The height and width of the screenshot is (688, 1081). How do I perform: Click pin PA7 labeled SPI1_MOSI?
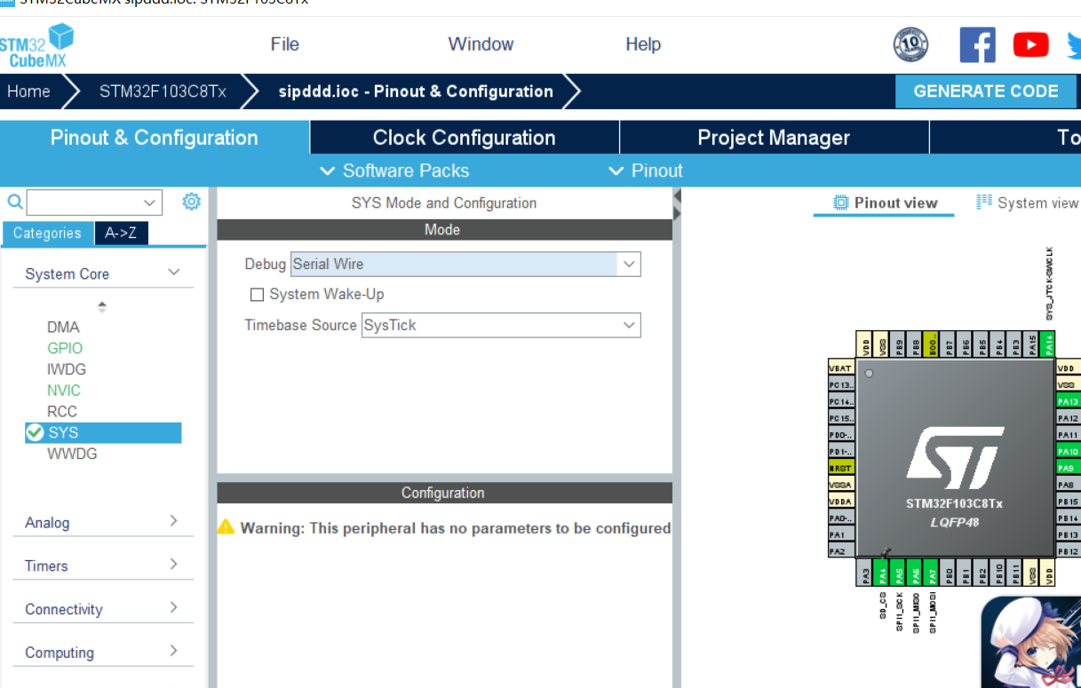pyautogui.click(x=933, y=573)
